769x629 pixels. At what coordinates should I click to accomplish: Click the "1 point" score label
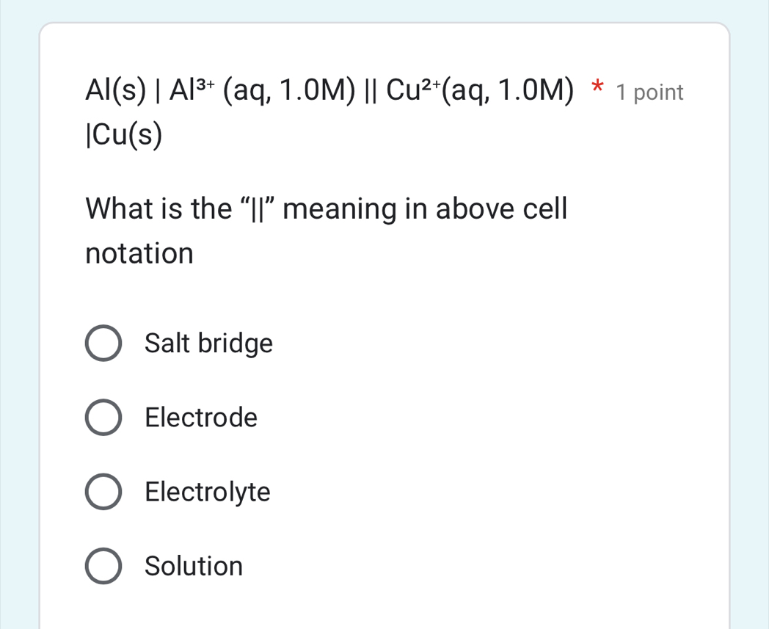coord(650,93)
